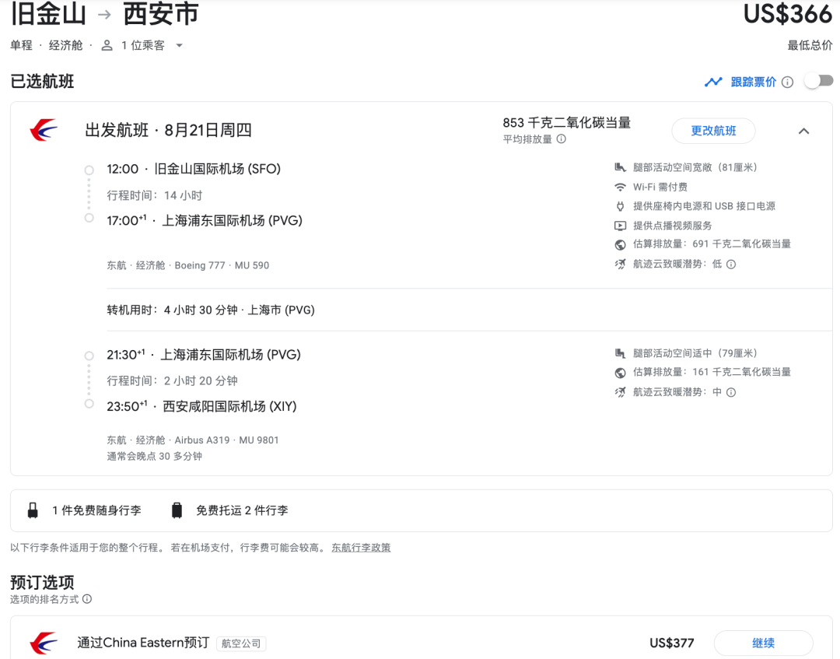Click the 更改航班 button
Image resolution: width=840 pixels, height=659 pixels.
[x=713, y=131]
